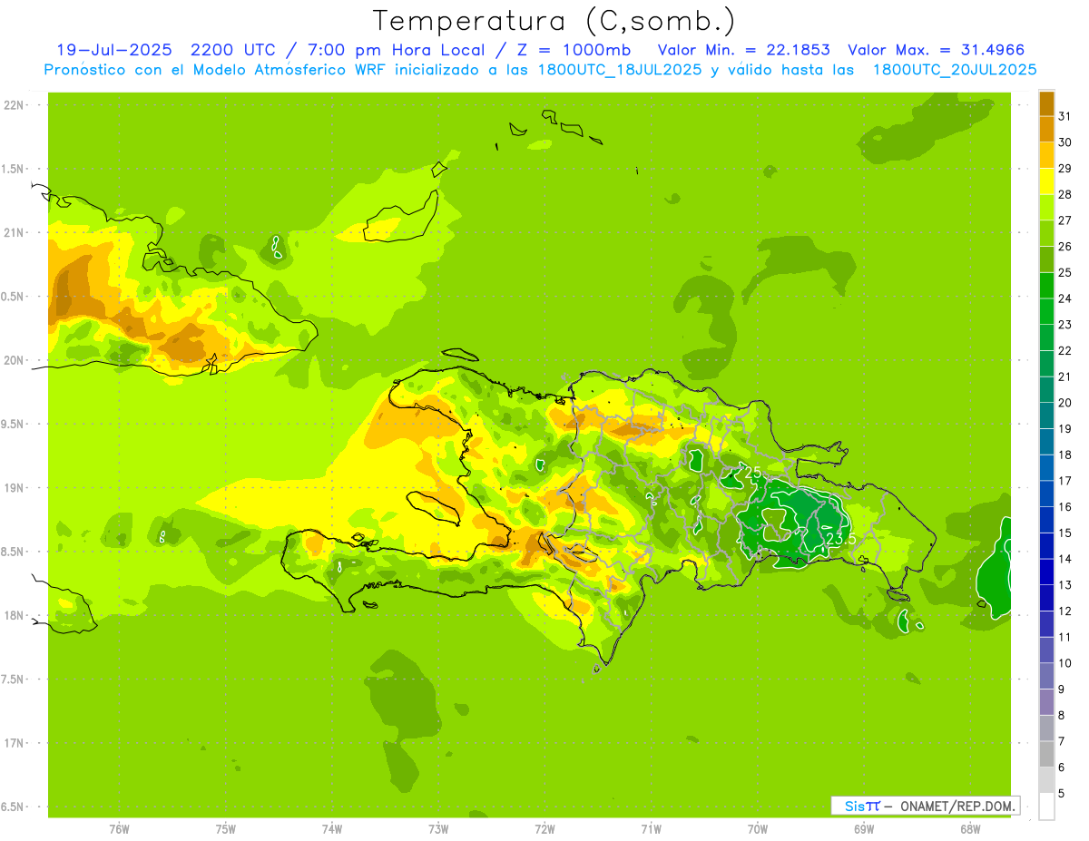1089x841 pixels.
Task: Click the "6.5N" latitude label
Action: (14, 807)
